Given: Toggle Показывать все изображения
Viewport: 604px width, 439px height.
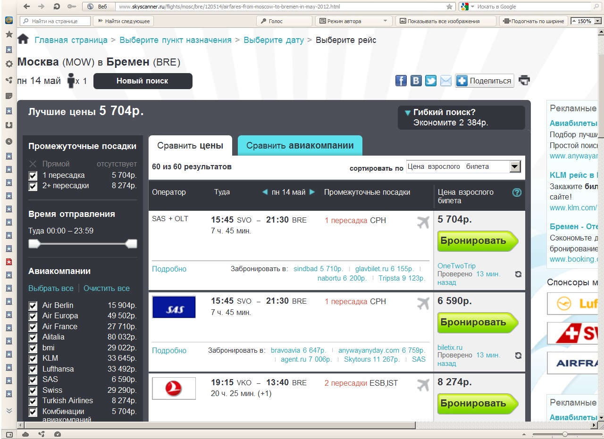Looking at the screenshot, I should 446,21.
